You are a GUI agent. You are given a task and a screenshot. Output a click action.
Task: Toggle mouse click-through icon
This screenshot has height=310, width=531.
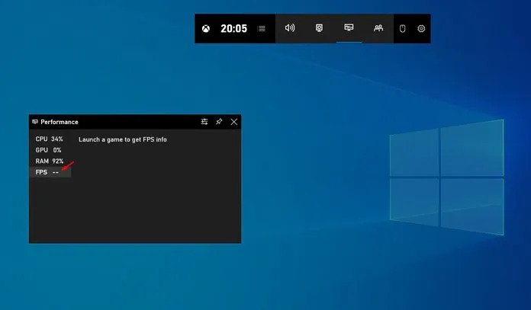[x=402, y=29]
